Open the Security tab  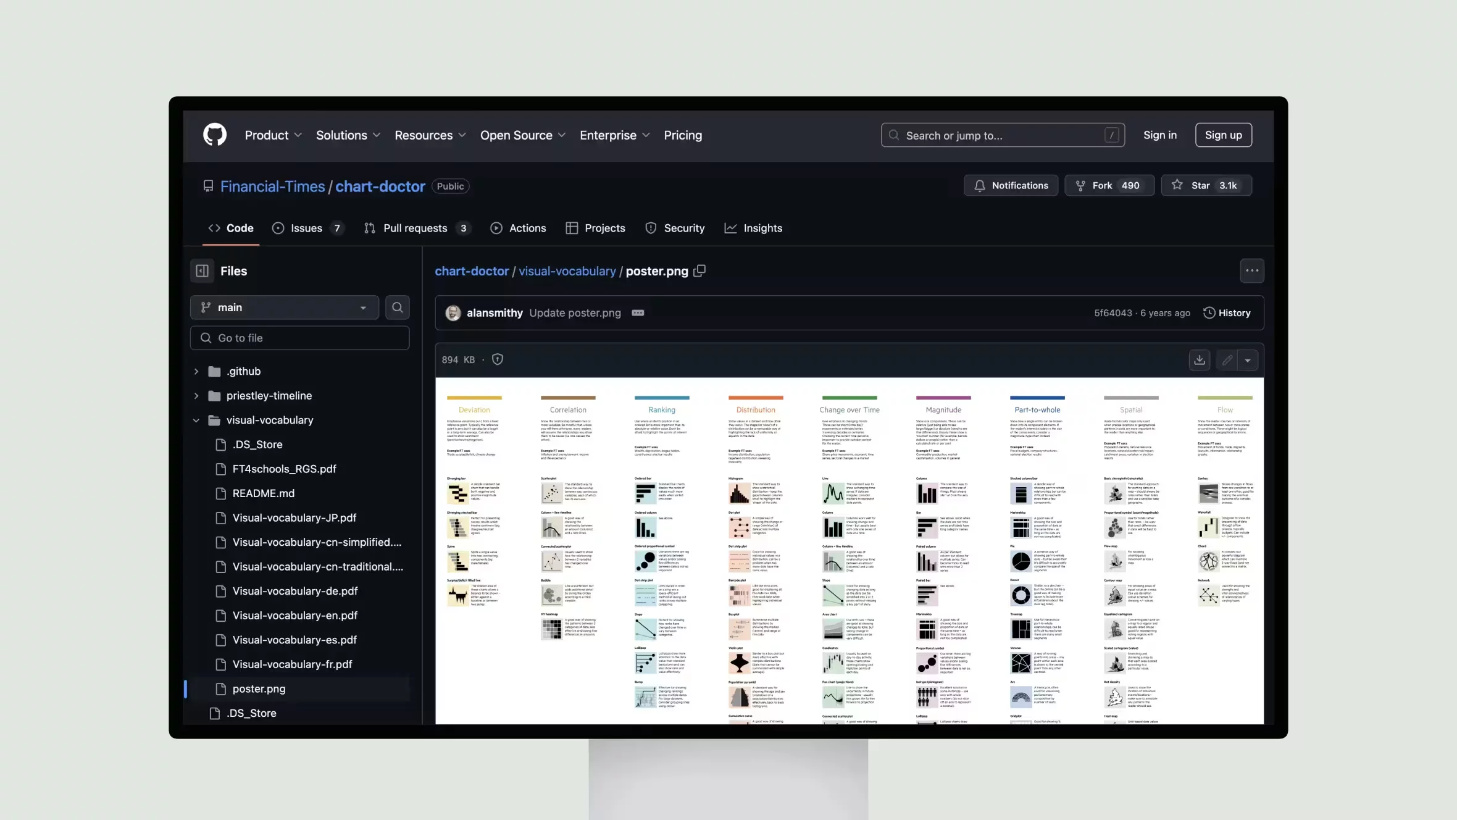[675, 228]
